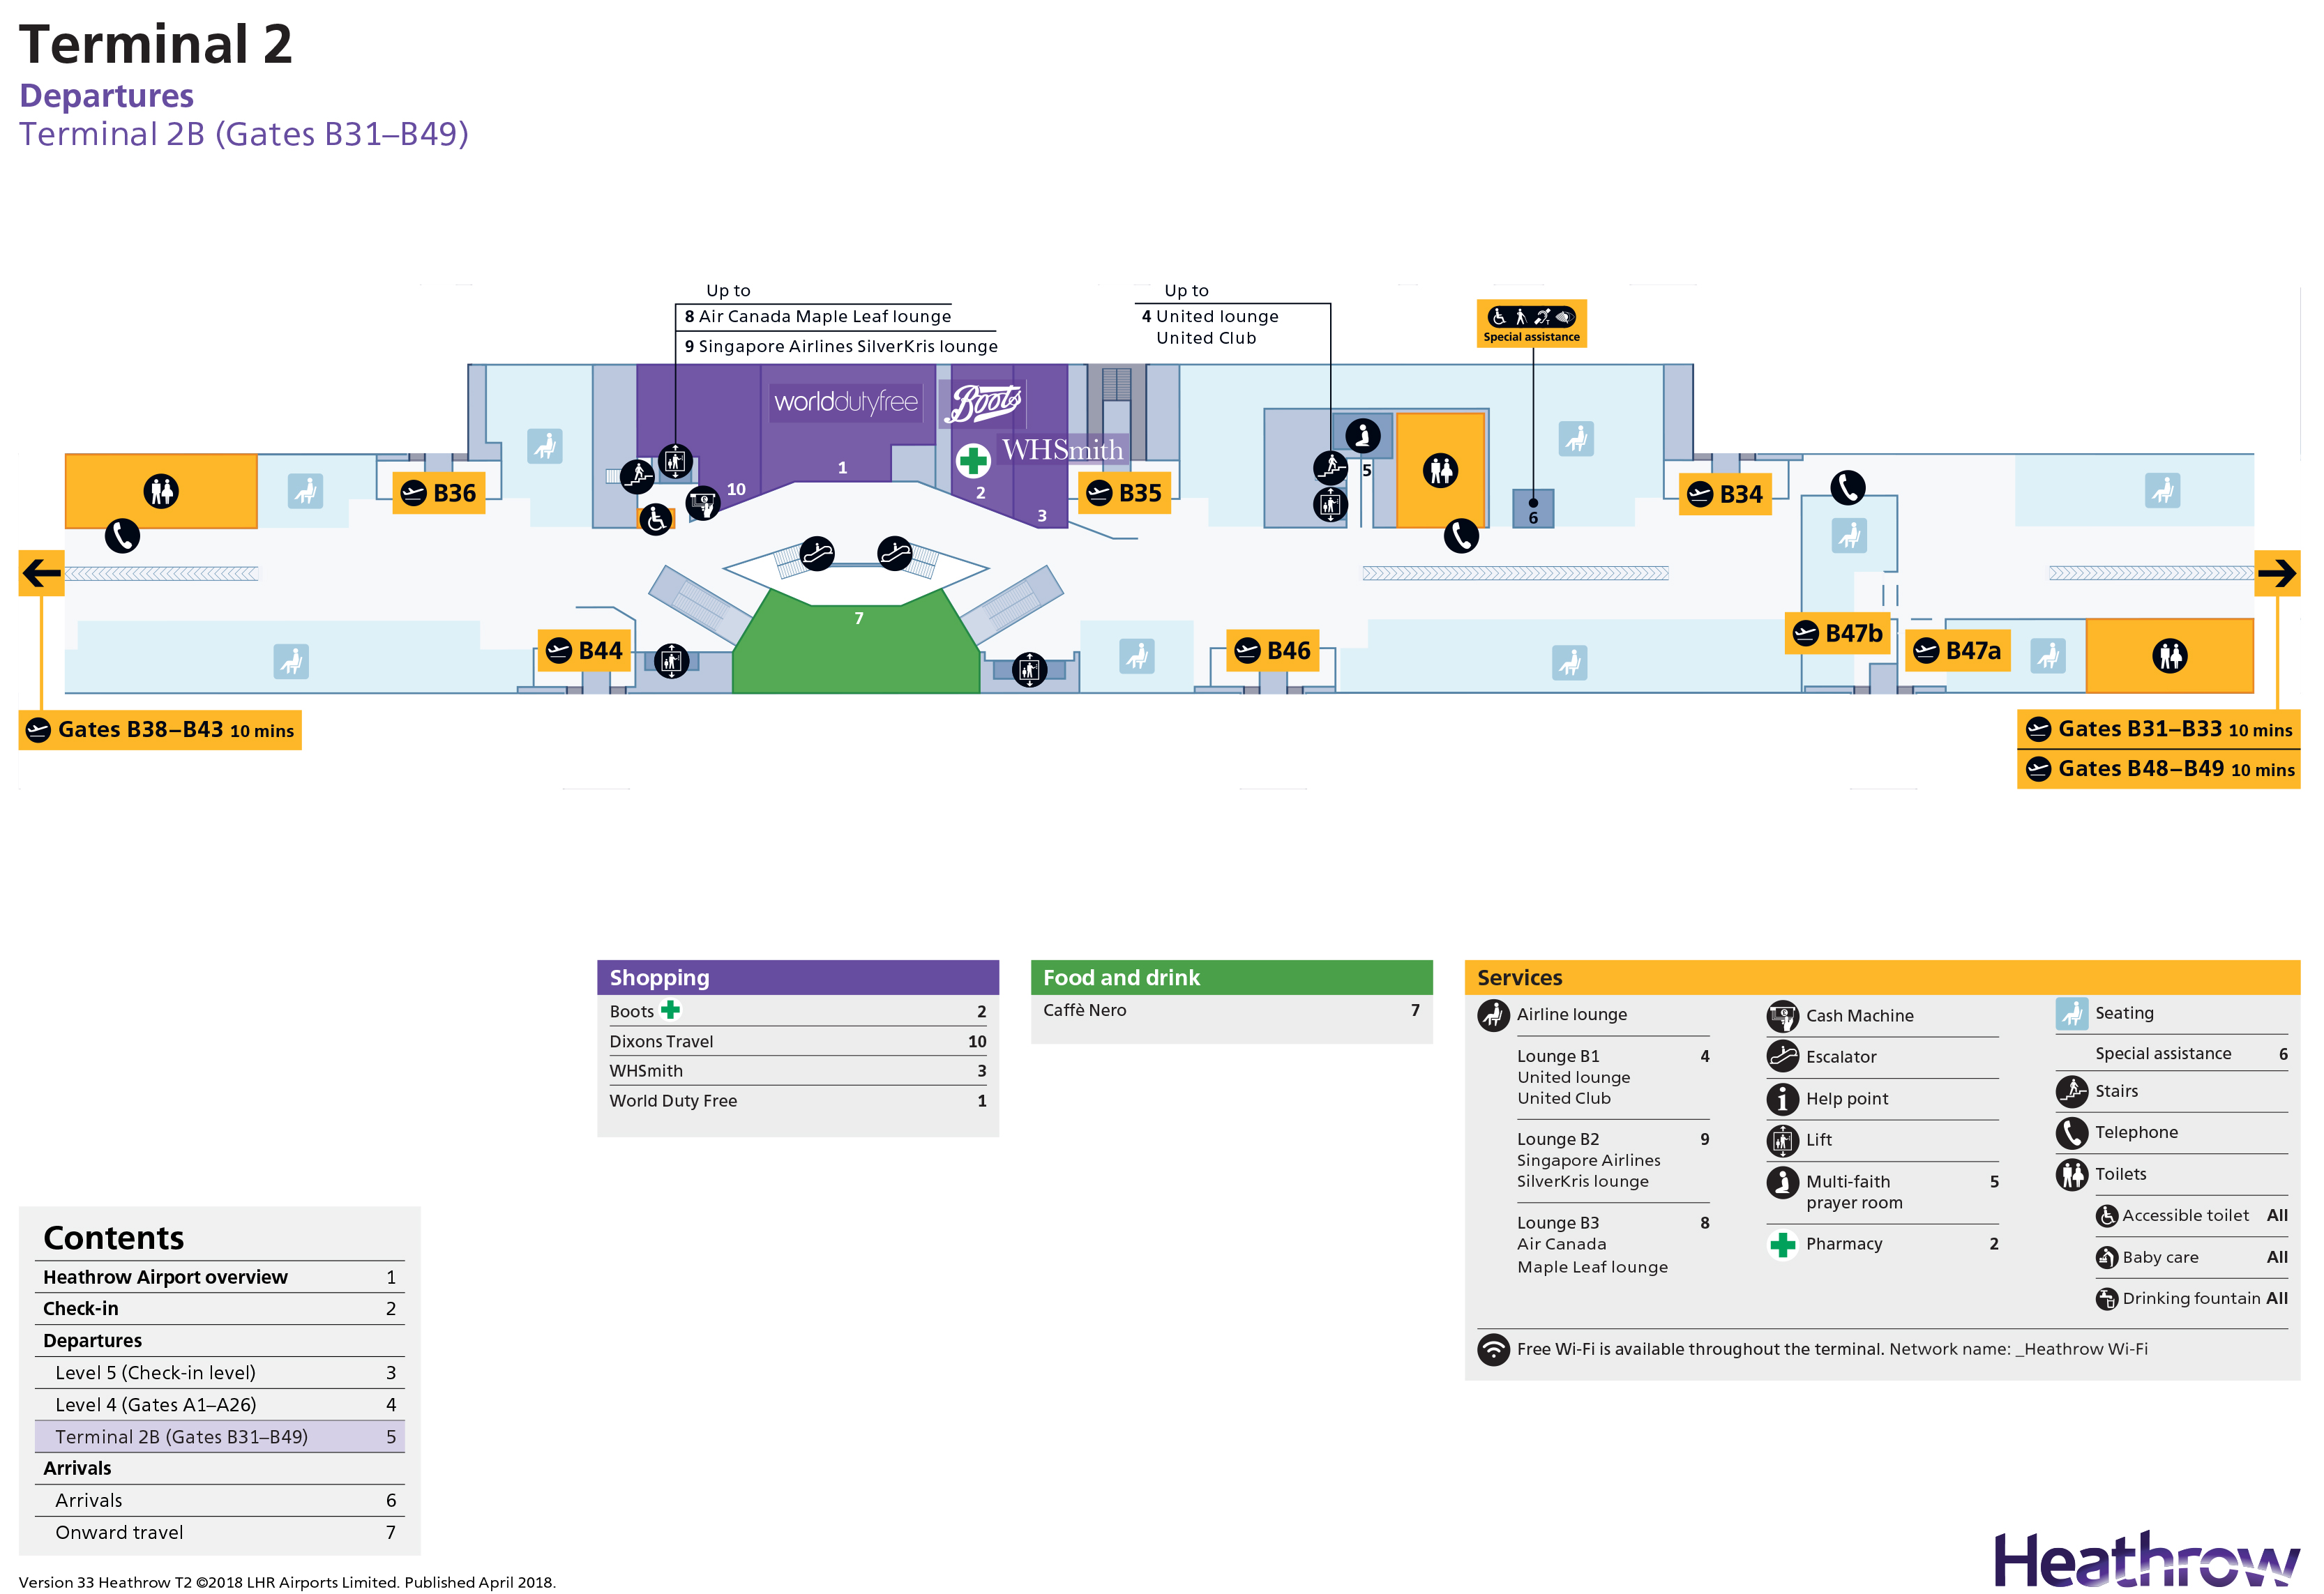The height and width of the screenshot is (1594, 2324).
Task: Click the Free Wi-Fi icon in Services
Action: click(1493, 1350)
